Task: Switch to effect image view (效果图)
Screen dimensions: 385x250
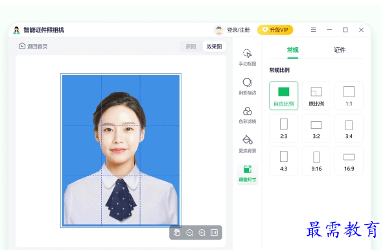Action: pyautogui.click(x=214, y=47)
